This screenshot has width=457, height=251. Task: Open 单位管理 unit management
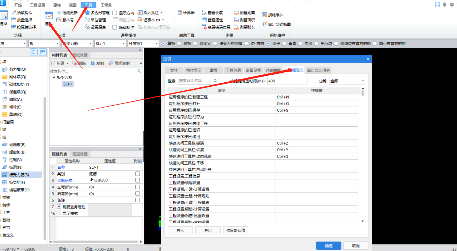point(95,20)
